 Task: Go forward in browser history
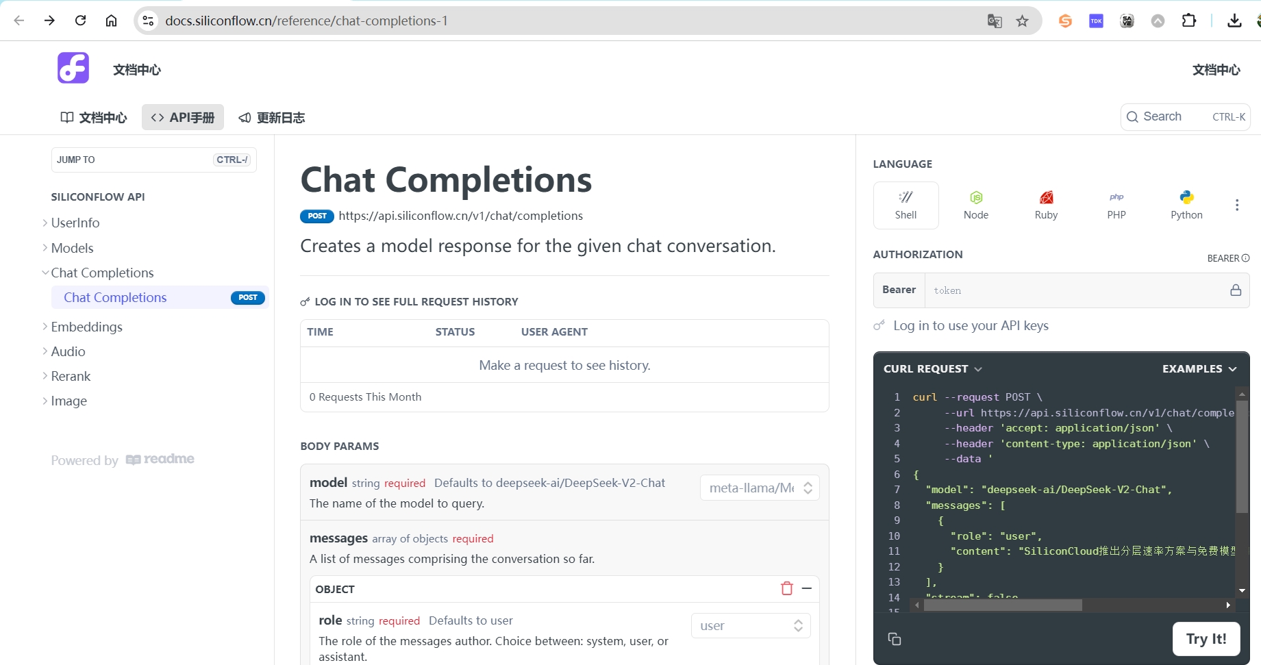[x=49, y=21]
